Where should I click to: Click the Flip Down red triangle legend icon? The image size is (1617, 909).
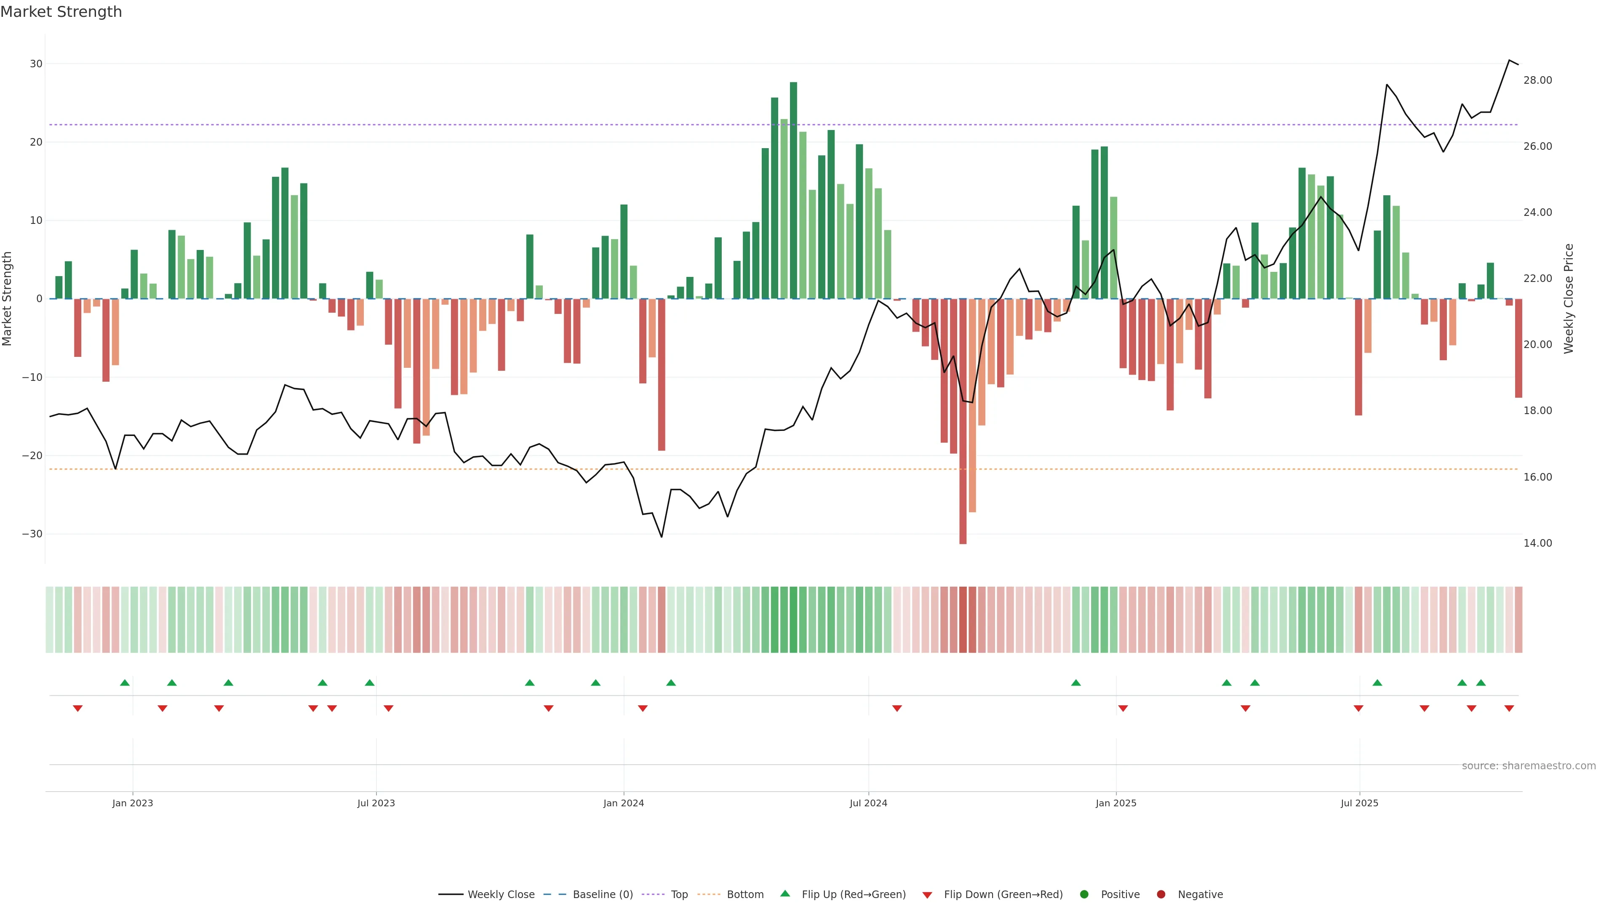coord(927,895)
